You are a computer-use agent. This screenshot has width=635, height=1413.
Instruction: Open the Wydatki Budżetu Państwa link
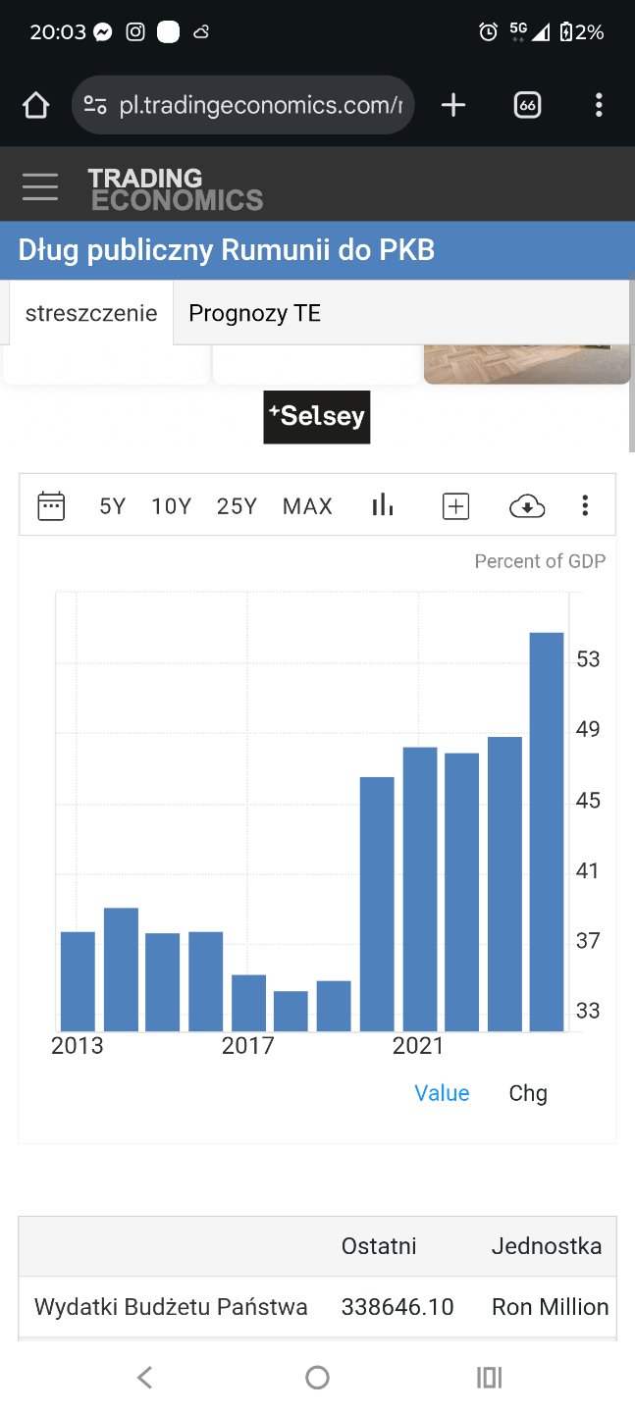tap(171, 1307)
